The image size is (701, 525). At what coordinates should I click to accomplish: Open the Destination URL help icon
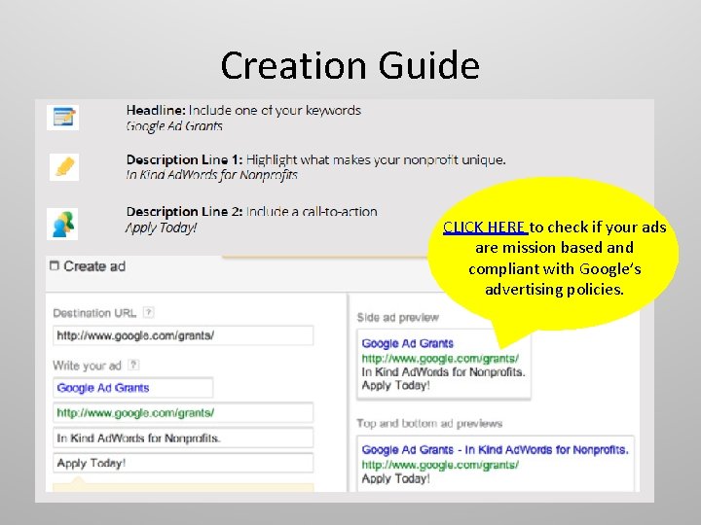[148, 312]
